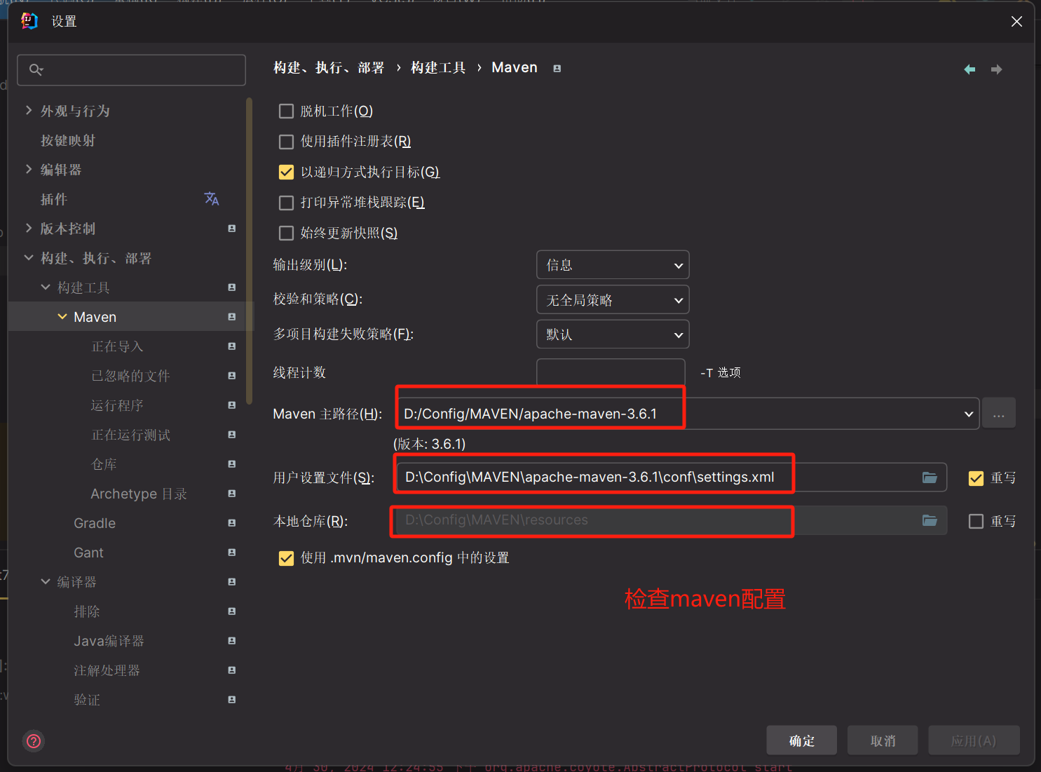This screenshot has height=772, width=1041.
Task: Open 正在导入 Maven settings page
Action: (117, 346)
